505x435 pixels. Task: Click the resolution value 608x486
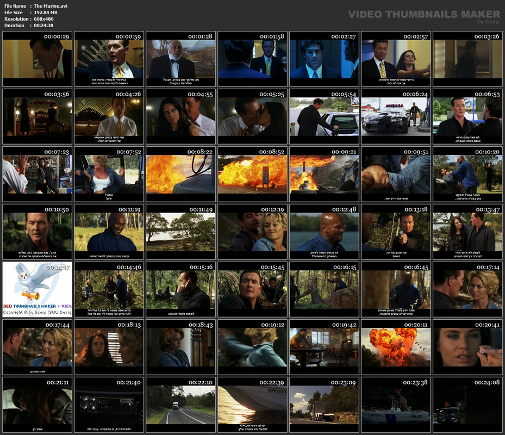coord(44,18)
